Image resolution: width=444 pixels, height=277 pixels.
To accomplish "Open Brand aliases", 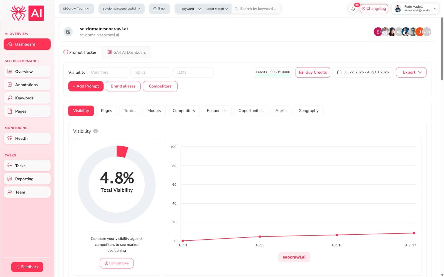I will click(x=123, y=86).
